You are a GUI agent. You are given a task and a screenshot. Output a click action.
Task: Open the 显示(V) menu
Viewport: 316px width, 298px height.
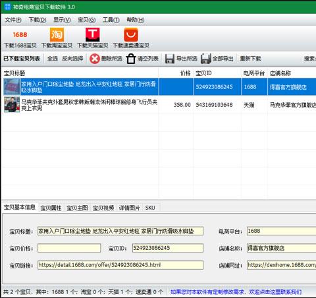[x=62, y=20]
